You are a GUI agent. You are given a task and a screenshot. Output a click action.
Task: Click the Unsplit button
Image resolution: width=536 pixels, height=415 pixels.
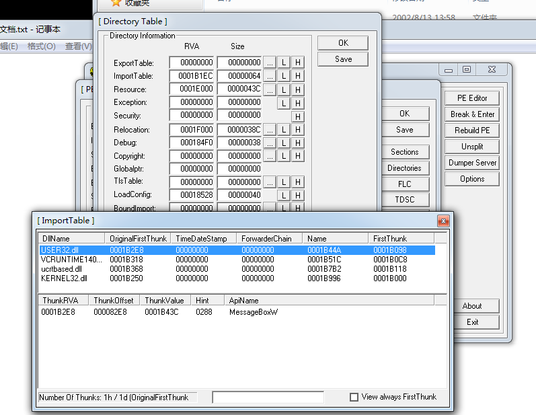471,147
